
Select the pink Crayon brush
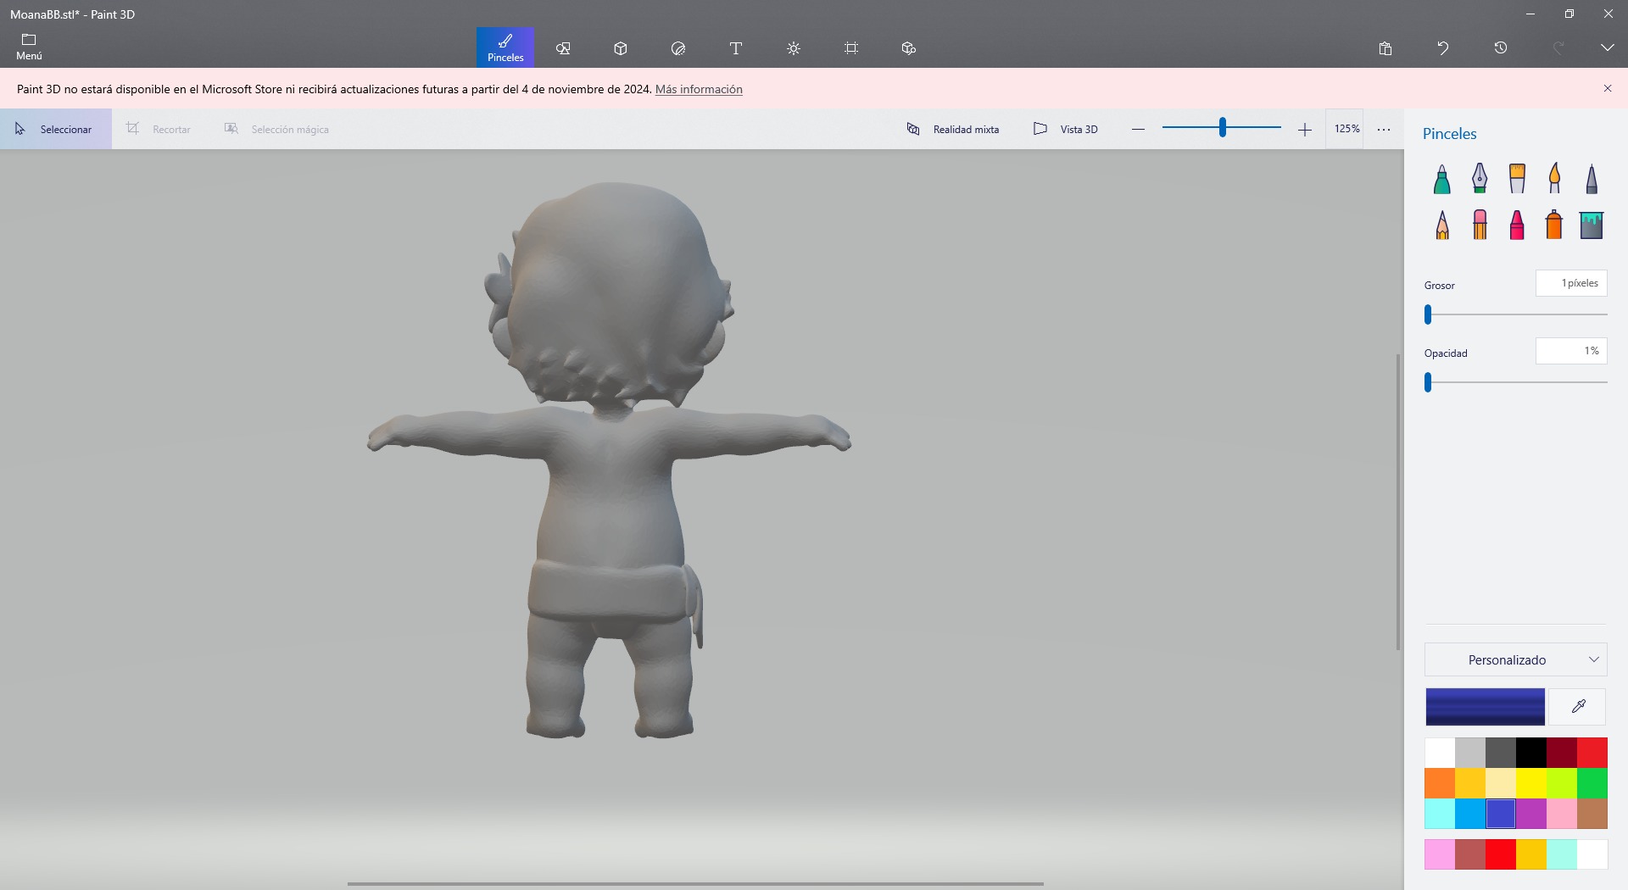(1517, 225)
